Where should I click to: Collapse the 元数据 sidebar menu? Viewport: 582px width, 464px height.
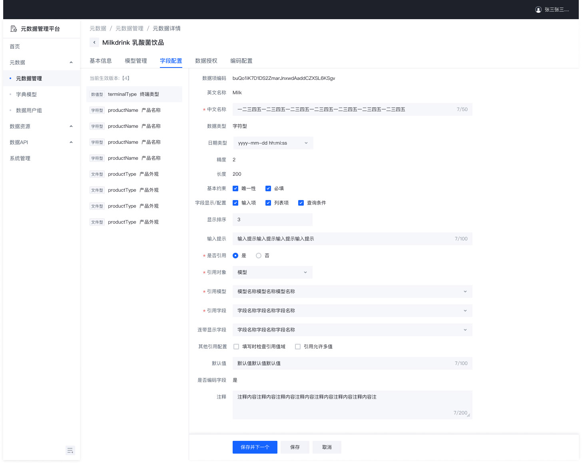tap(42, 62)
